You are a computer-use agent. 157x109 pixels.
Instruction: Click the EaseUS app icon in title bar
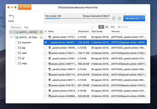pos(59,7)
